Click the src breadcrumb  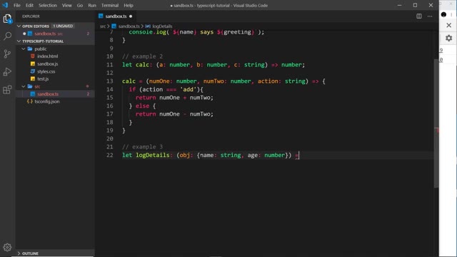103,26
